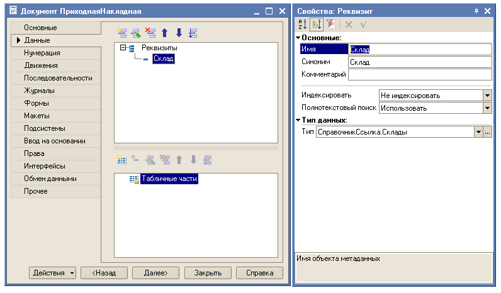
Task: Click the Реквизиты tree node icon
Action: pos(132,48)
